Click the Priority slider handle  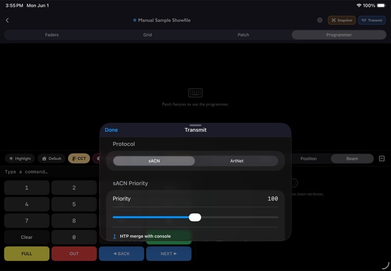(x=195, y=217)
